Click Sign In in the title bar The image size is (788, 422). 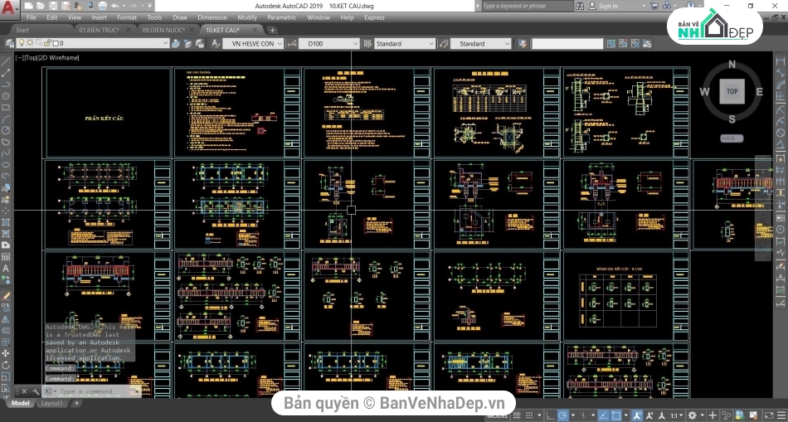point(608,6)
